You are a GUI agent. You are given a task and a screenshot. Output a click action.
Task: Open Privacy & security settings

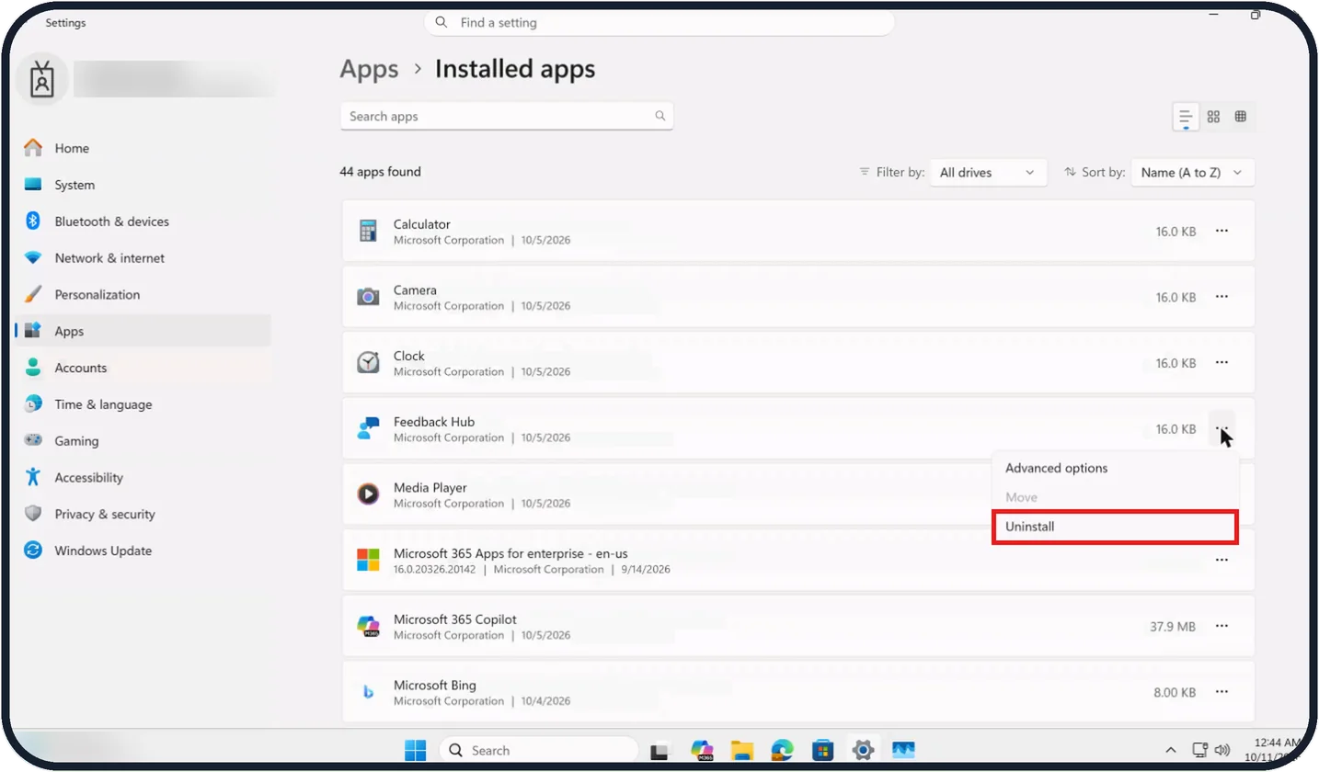(x=143, y=515)
